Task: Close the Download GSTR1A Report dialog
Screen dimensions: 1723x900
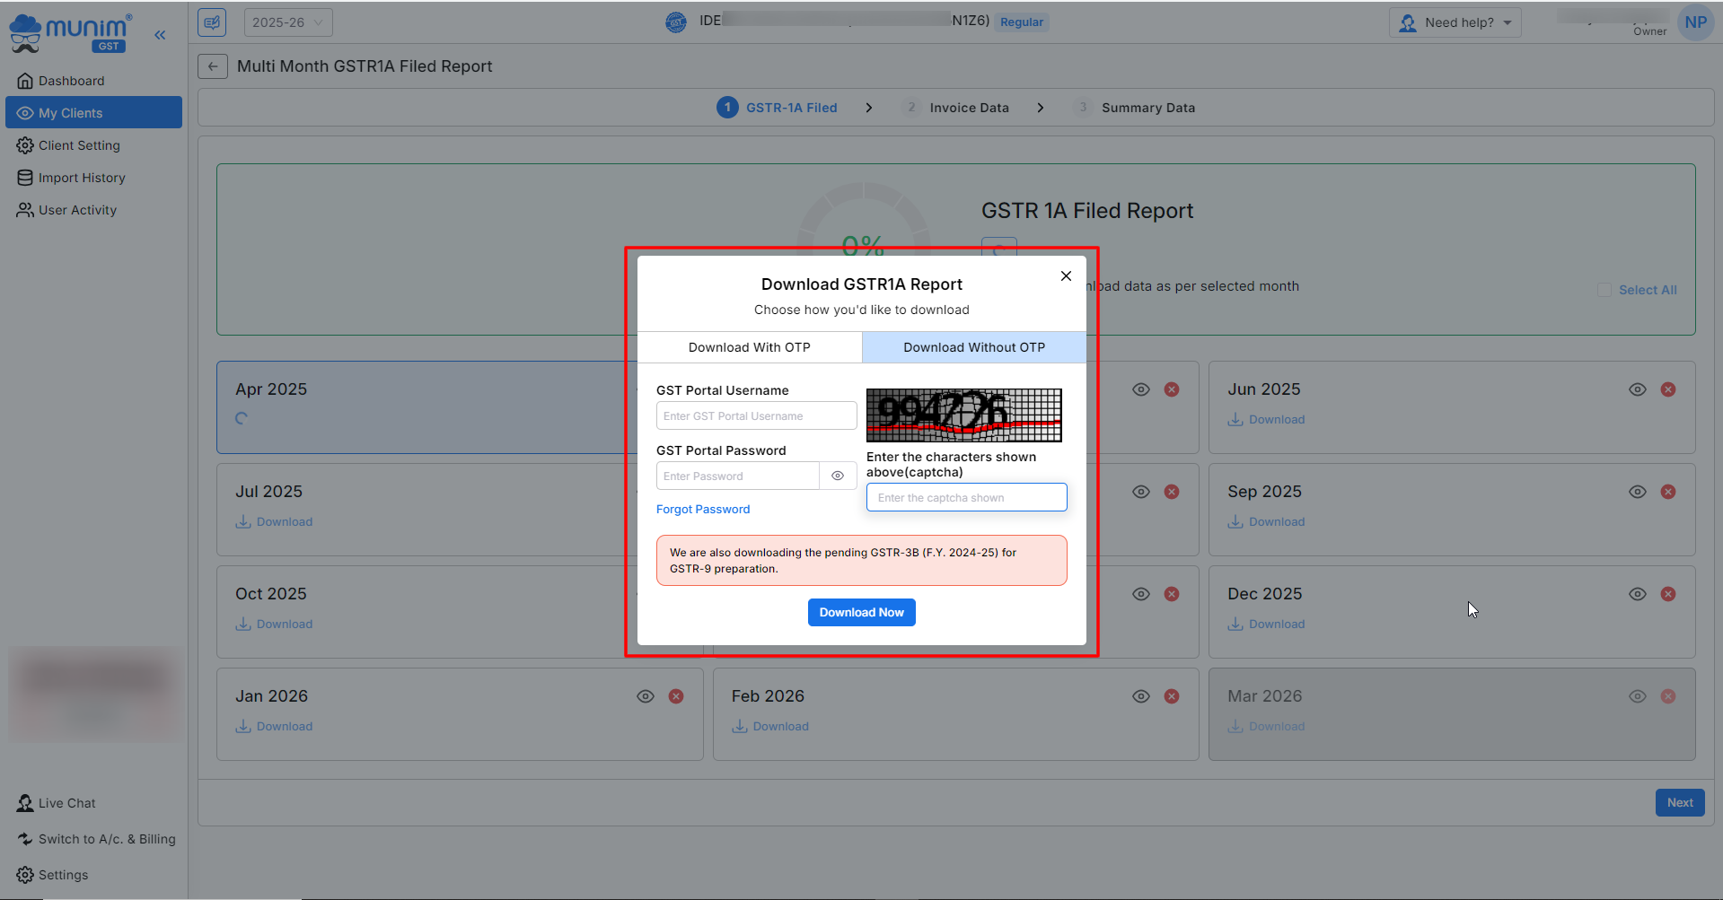Action: coord(1066,275)
